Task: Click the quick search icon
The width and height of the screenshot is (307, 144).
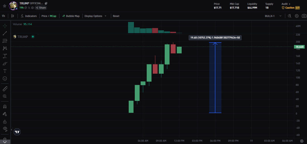Action: click(290, 16)
